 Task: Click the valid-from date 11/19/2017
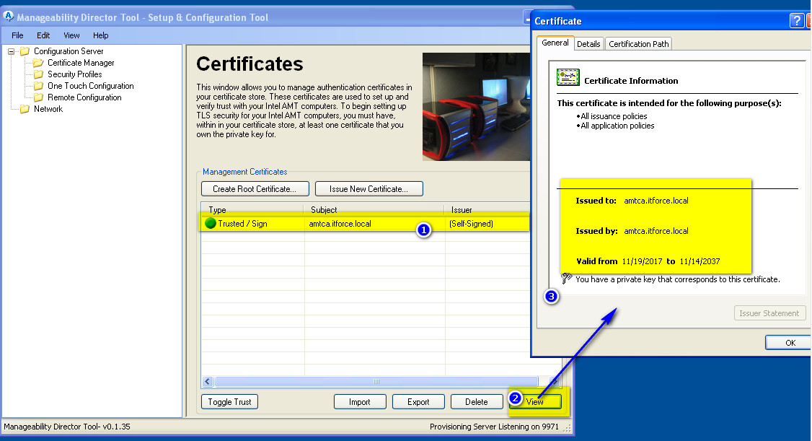coord(642,261)
